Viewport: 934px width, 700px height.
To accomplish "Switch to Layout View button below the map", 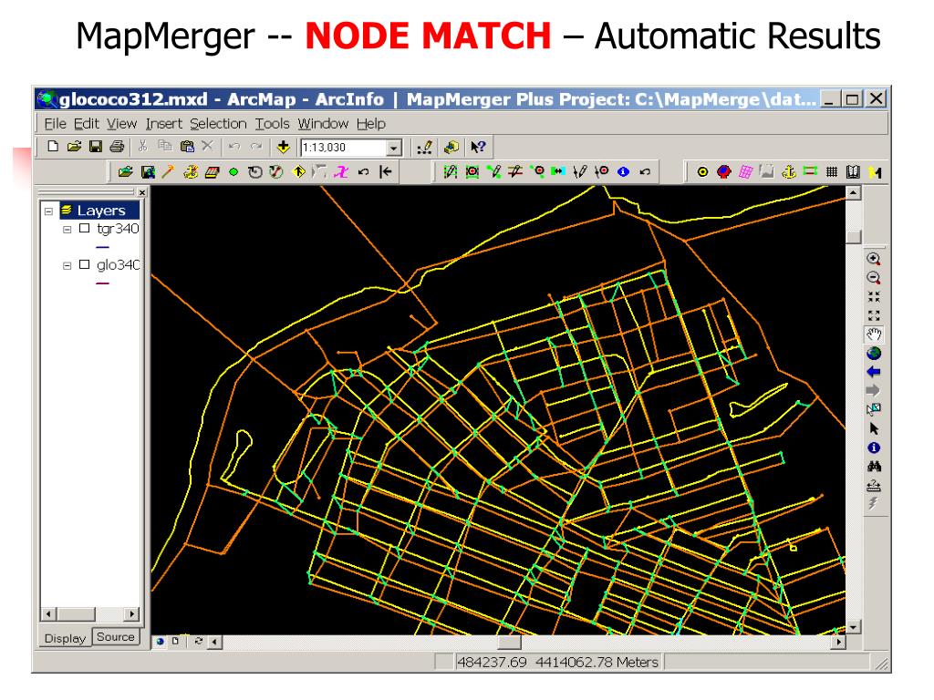I will [176, 641].
